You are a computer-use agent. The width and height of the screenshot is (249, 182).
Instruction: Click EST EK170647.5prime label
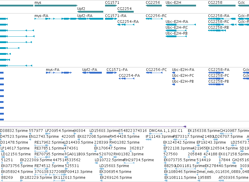[110, 148]
